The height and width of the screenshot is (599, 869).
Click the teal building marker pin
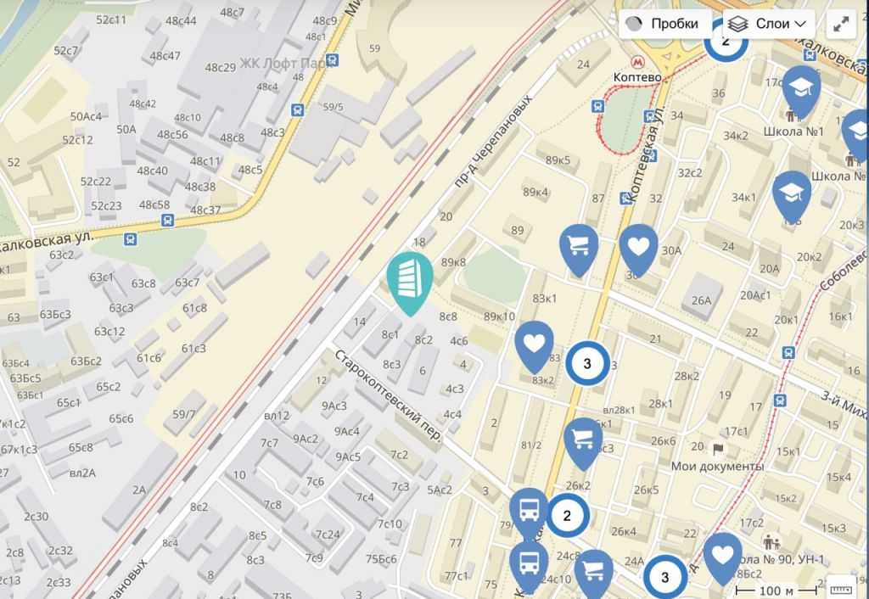coord(410,283)
